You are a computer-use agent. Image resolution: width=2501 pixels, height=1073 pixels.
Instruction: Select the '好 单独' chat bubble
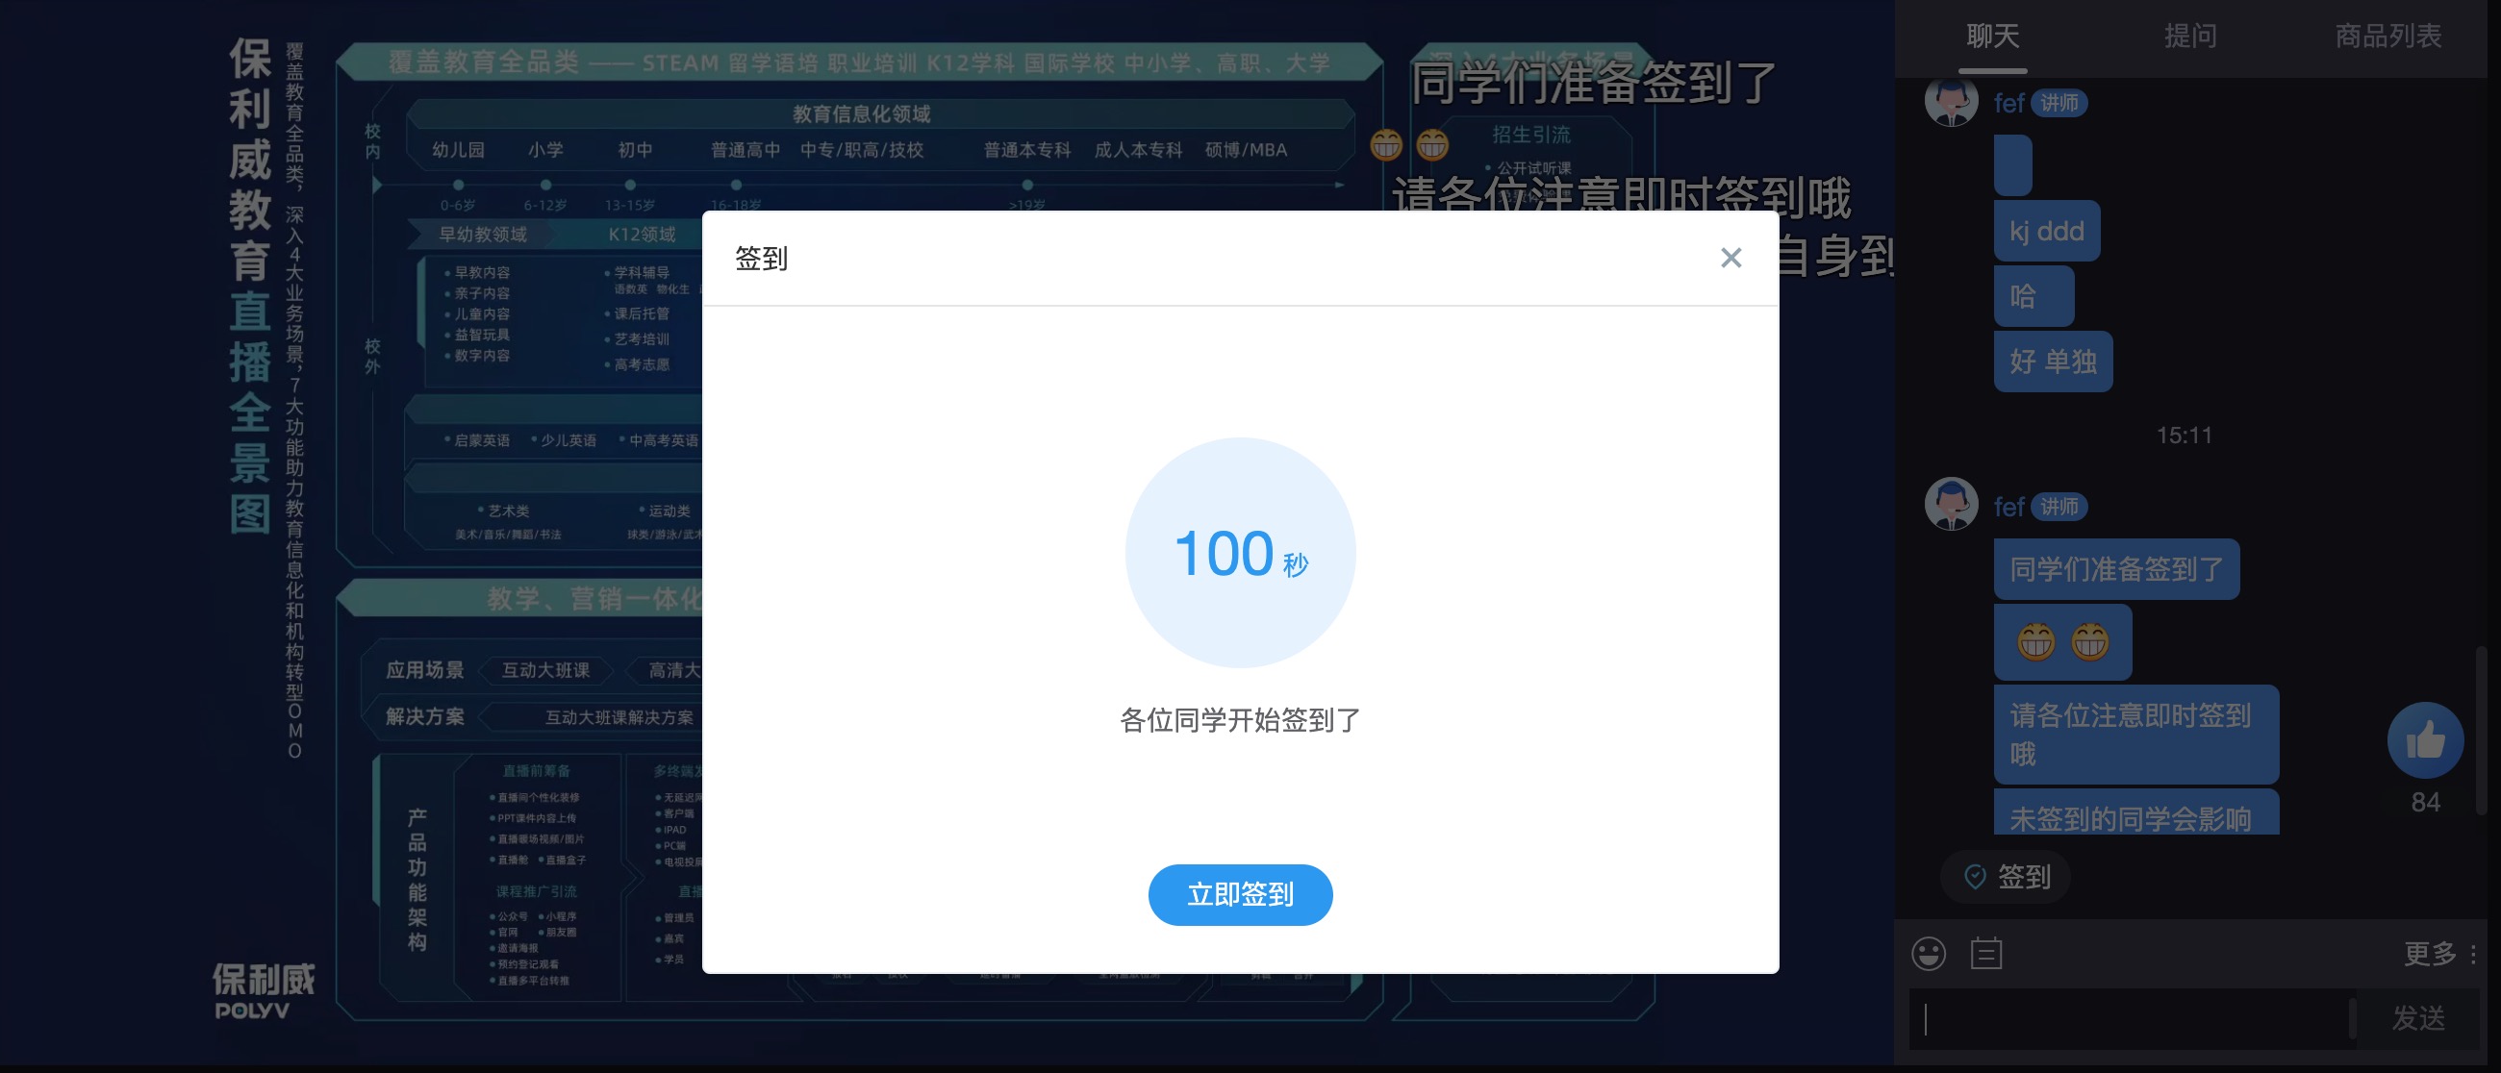(x=2053, y=361)
